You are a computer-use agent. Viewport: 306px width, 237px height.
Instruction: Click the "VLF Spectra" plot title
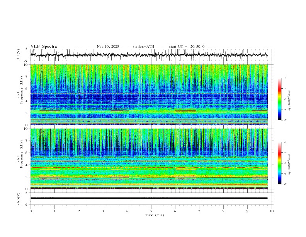[44, 46]
